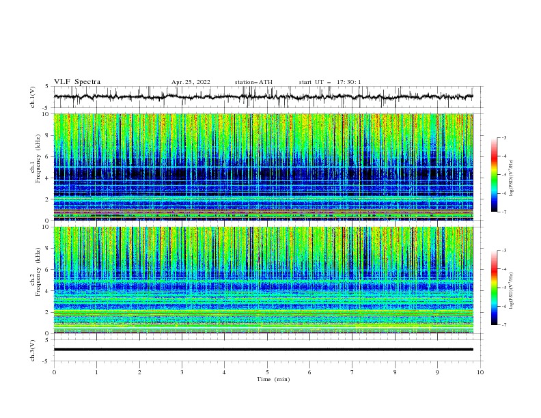This screenshot has width=541, height=418.
Task: Click the ch.1 spectrogram image
Action: click(263, 167)
